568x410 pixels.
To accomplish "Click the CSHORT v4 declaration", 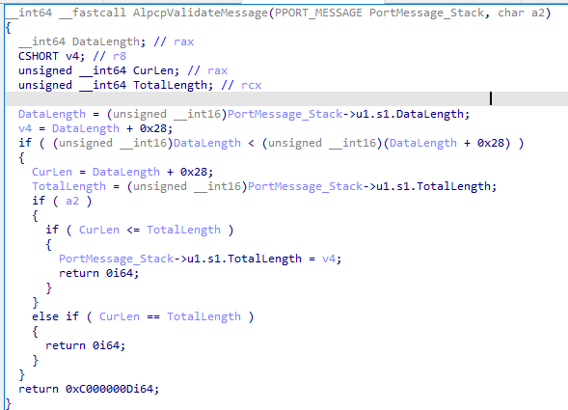I will [51, 56].
